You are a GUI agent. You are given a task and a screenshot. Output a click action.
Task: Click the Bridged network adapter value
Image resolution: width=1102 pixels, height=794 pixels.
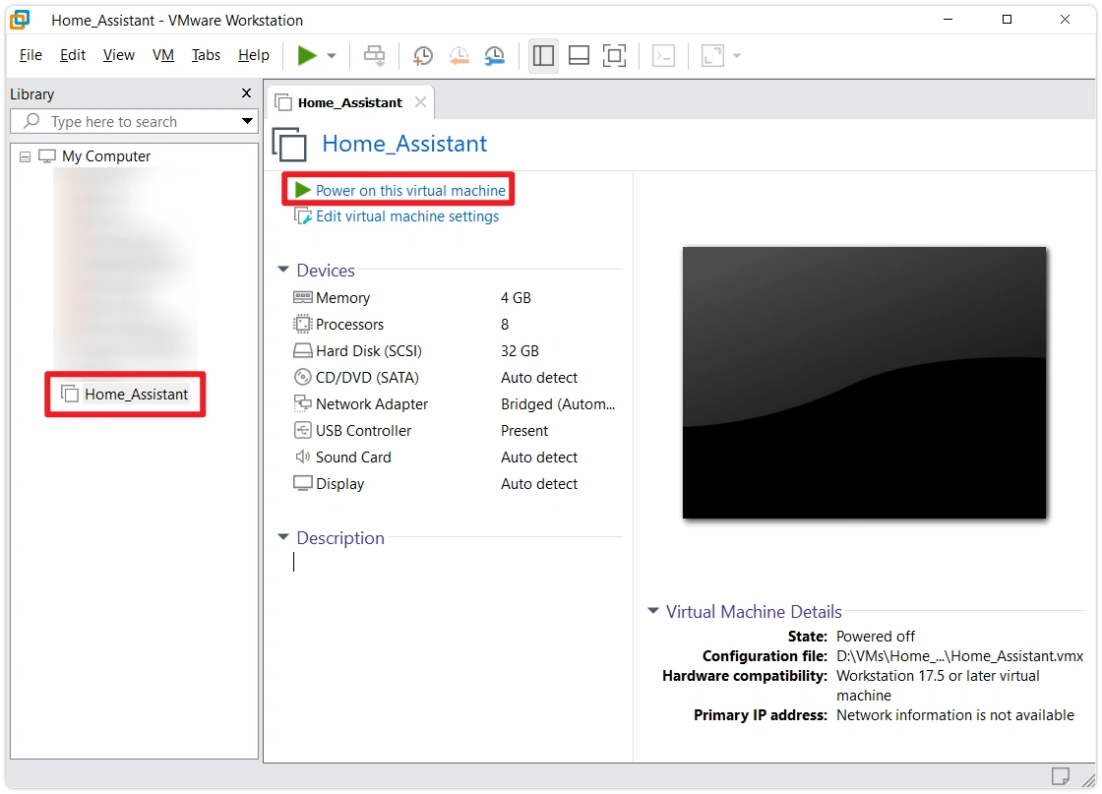click(x=557, y=404)
